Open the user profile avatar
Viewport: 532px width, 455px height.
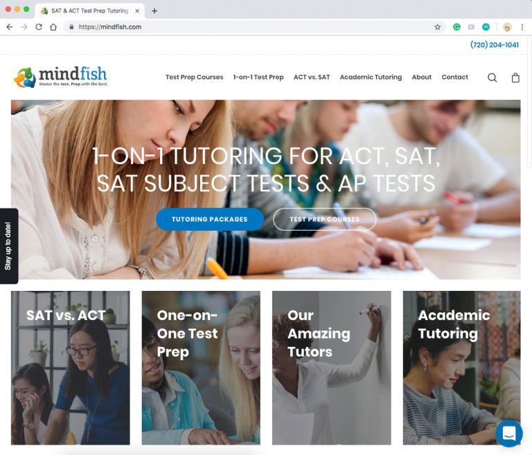tap(507, 27)
